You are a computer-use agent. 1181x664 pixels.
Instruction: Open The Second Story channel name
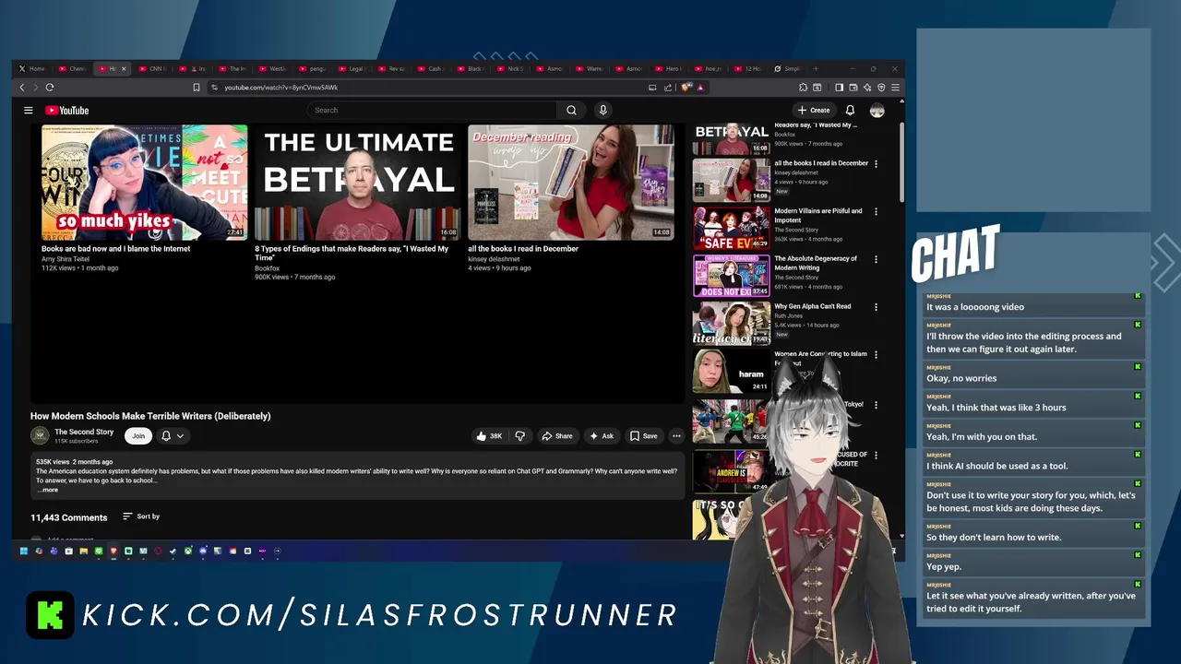click(84, 432)
